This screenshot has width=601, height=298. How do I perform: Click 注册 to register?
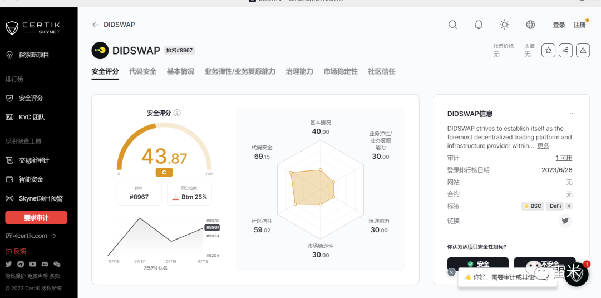(579, 25)
